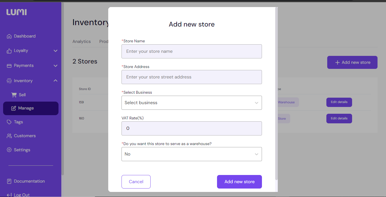Screen dimensions: 386x197
Task: Open the Select Business dropdown
Action: [x=192, y=103]
